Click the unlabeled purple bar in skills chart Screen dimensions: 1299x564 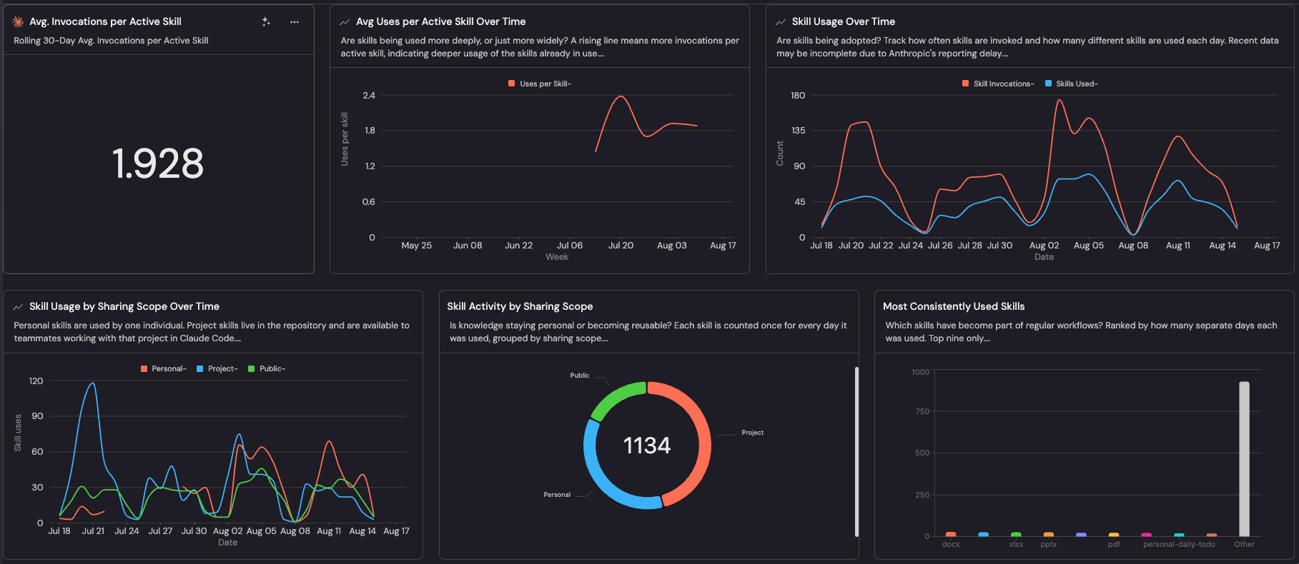1081,534
